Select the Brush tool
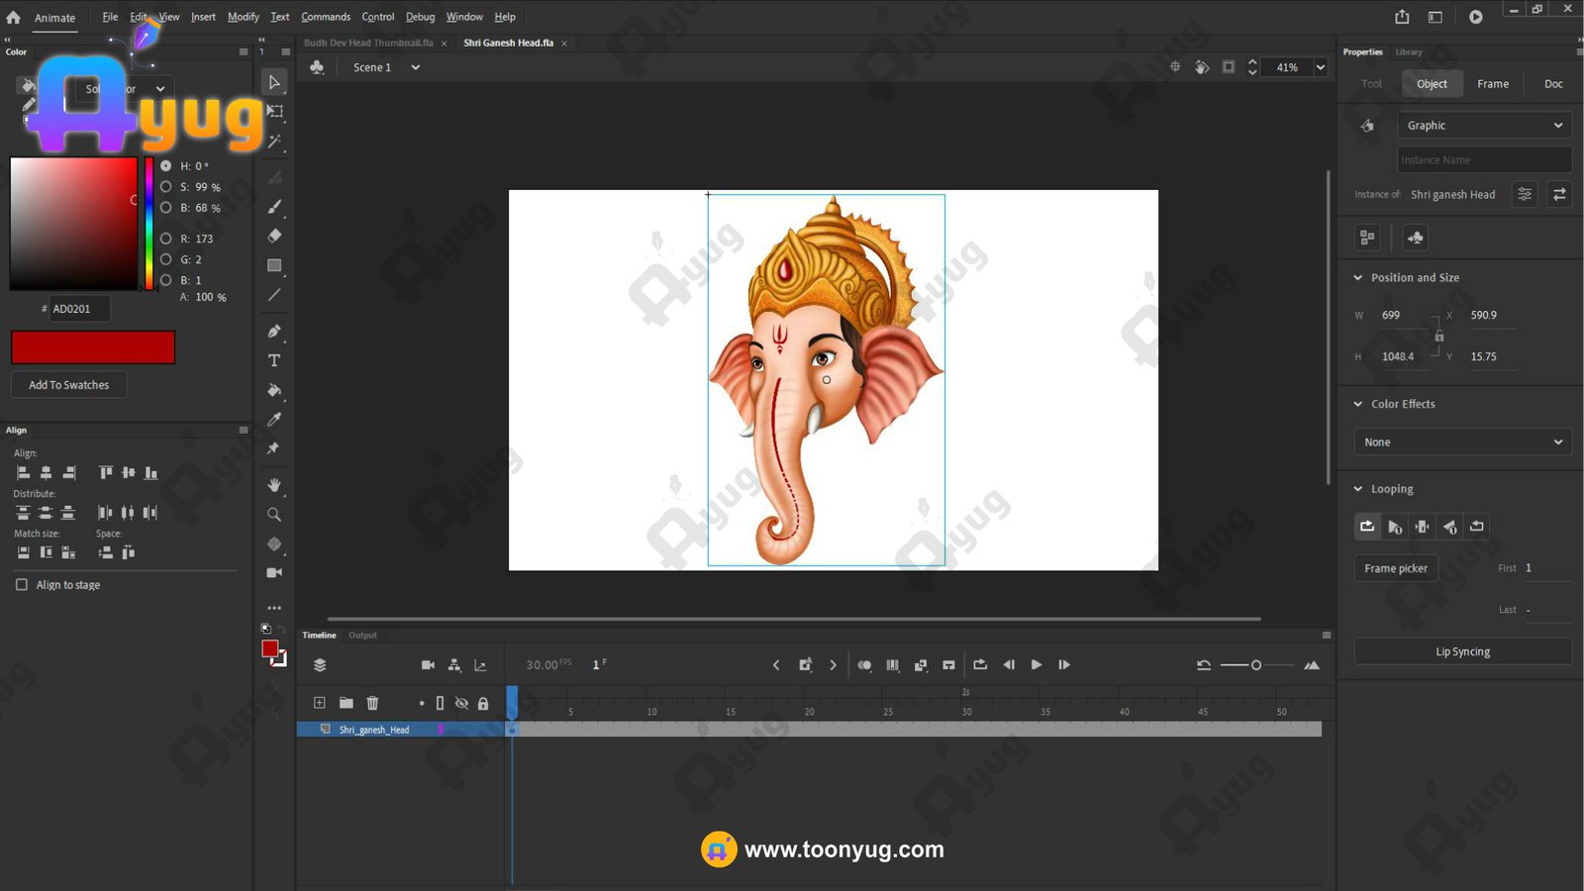The width and height of the screenshot is (1584, 891). 274,207
